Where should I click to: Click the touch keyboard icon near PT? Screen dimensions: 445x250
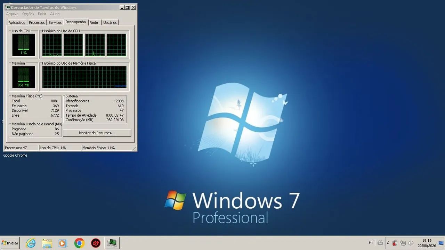(380, 243)
